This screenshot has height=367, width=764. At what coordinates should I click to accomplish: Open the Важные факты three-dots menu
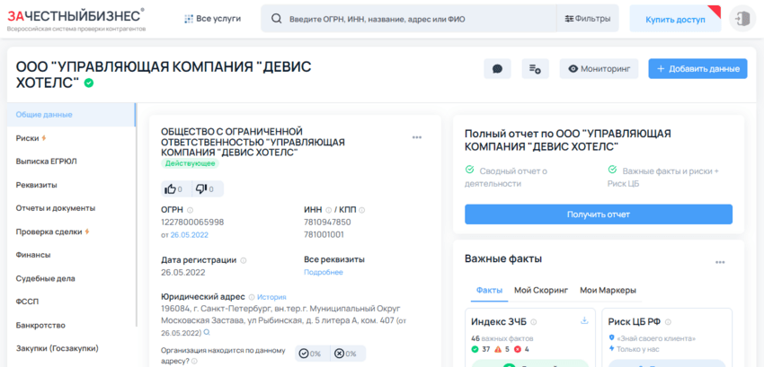point(720,262)
